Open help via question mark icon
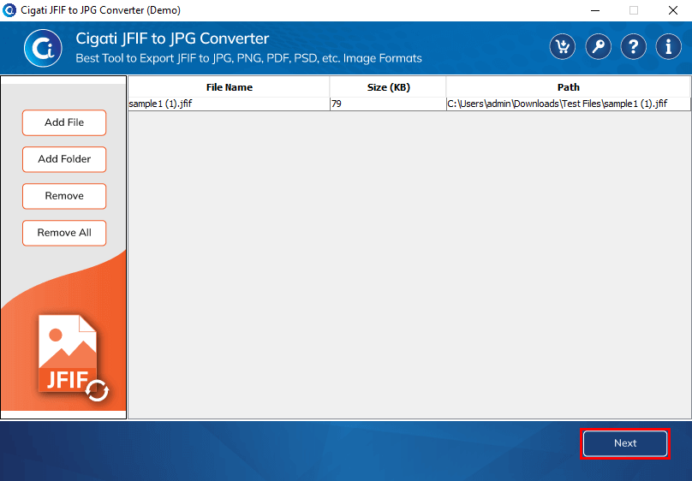The height and width of the screenshot is (481, 692). click(x=633, y=46)
